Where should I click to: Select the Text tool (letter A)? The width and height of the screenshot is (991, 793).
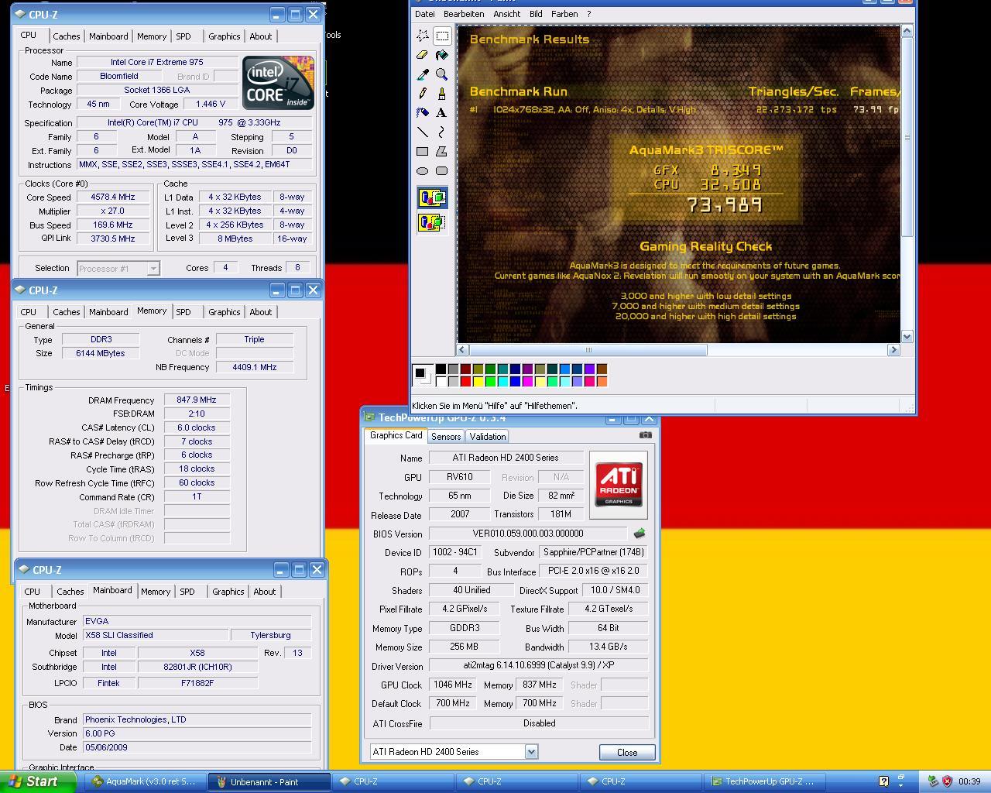pos(442,113)
